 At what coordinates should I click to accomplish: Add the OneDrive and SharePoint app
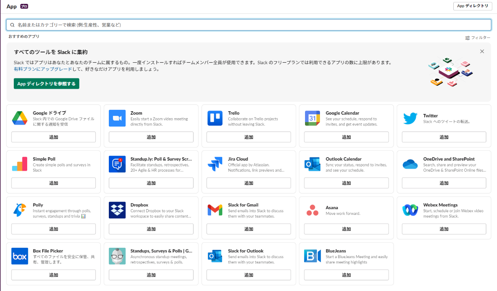pos(444,183)
